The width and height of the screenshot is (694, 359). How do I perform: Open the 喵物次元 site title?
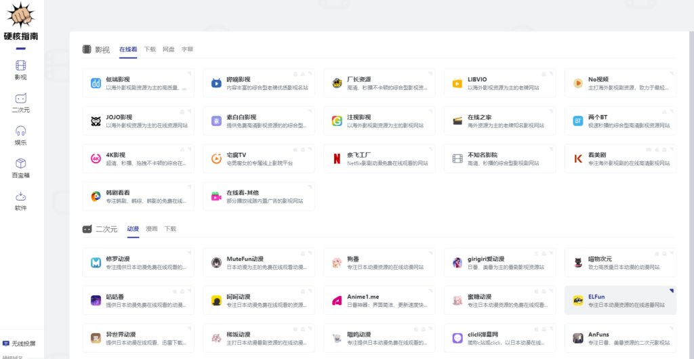click(x=600, y=259)
